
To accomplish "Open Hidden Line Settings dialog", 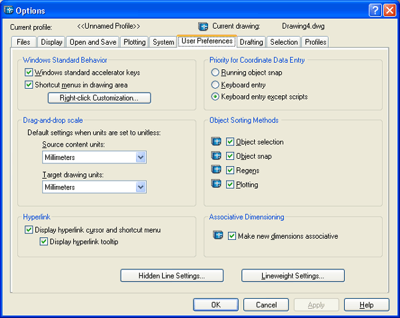I will (x=171, y=275).
